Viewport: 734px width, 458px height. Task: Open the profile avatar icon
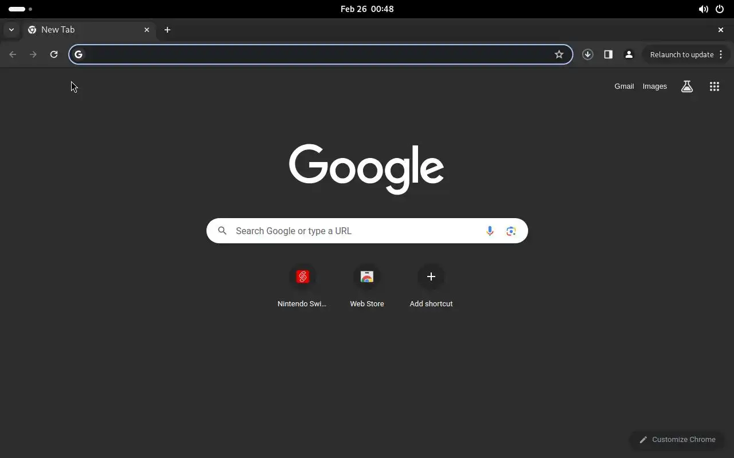[x=629, y=54]
